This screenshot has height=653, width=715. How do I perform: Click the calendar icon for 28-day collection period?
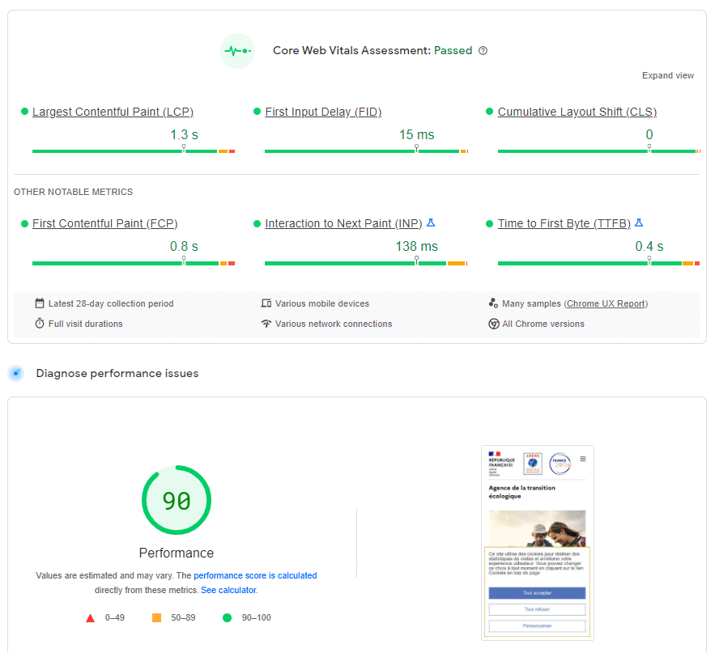[39, 303]
